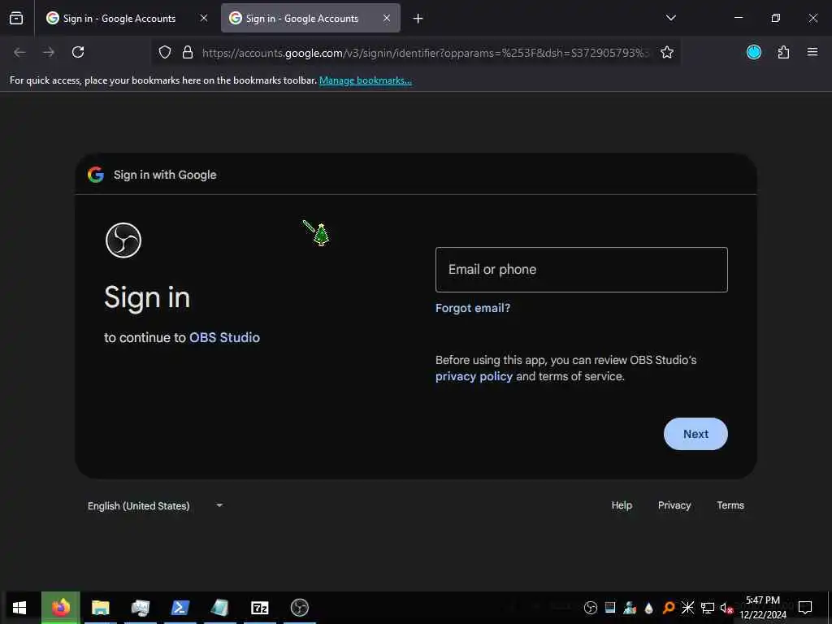Open the Help footer link

(622, 505)
